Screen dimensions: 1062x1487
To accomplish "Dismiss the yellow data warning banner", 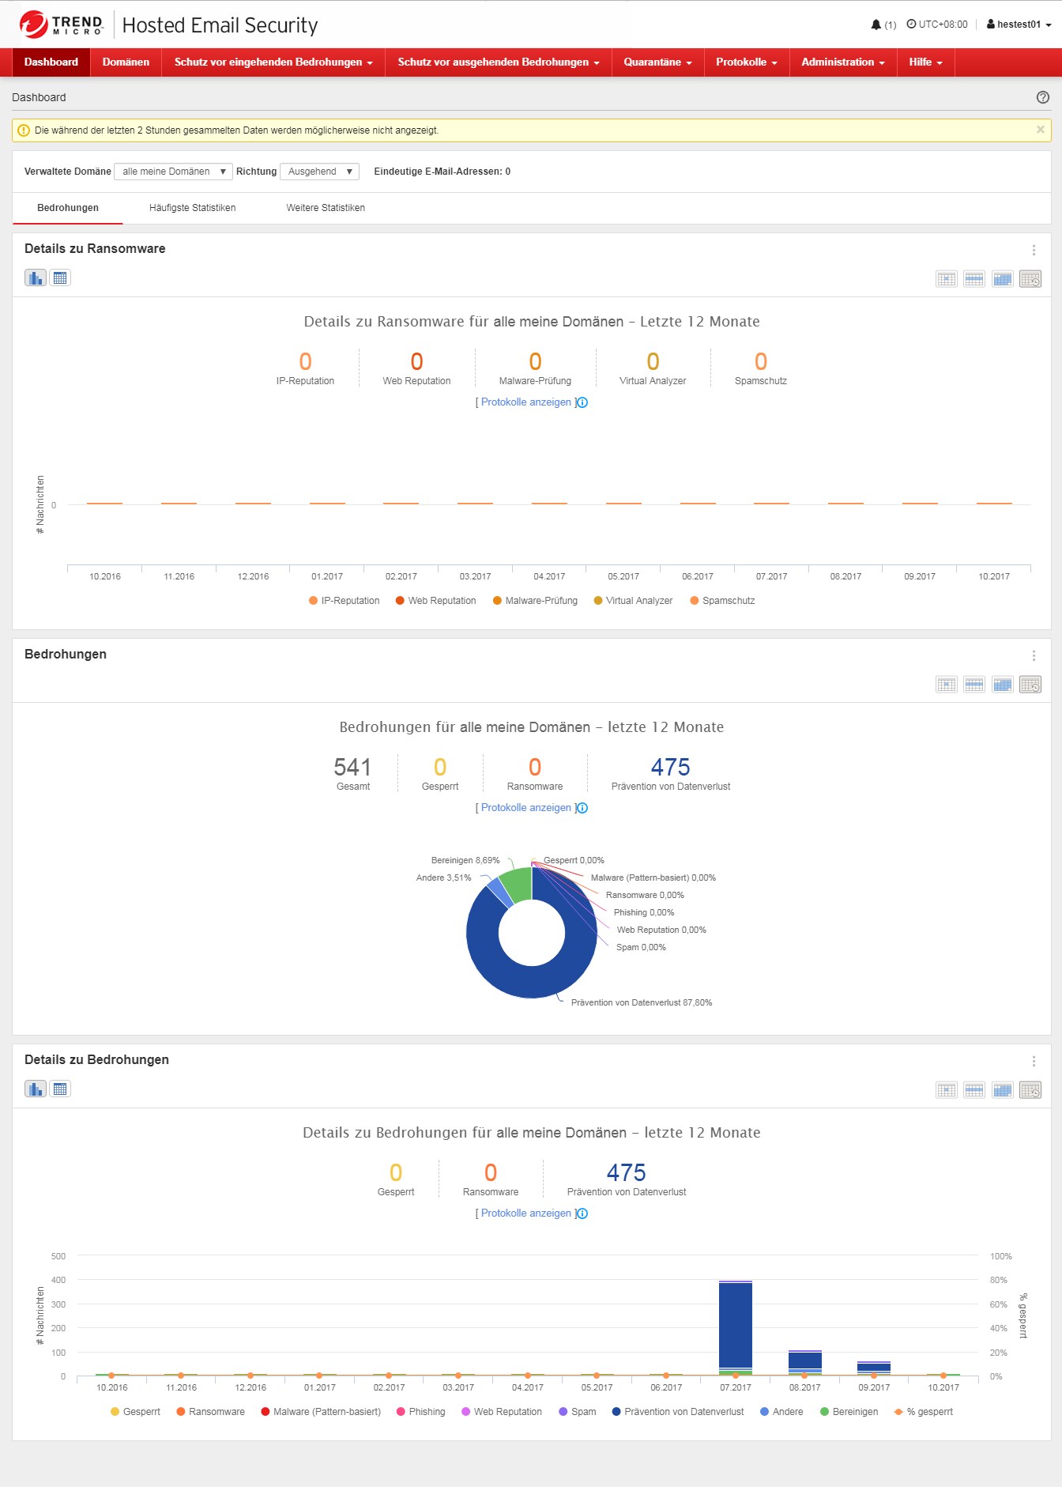I will tap(1040, 130).
